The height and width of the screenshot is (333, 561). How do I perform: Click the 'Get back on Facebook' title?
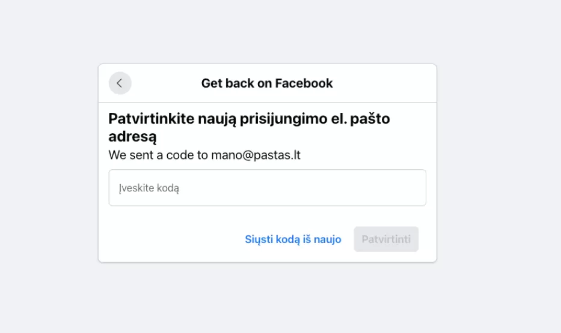point(267,83)
